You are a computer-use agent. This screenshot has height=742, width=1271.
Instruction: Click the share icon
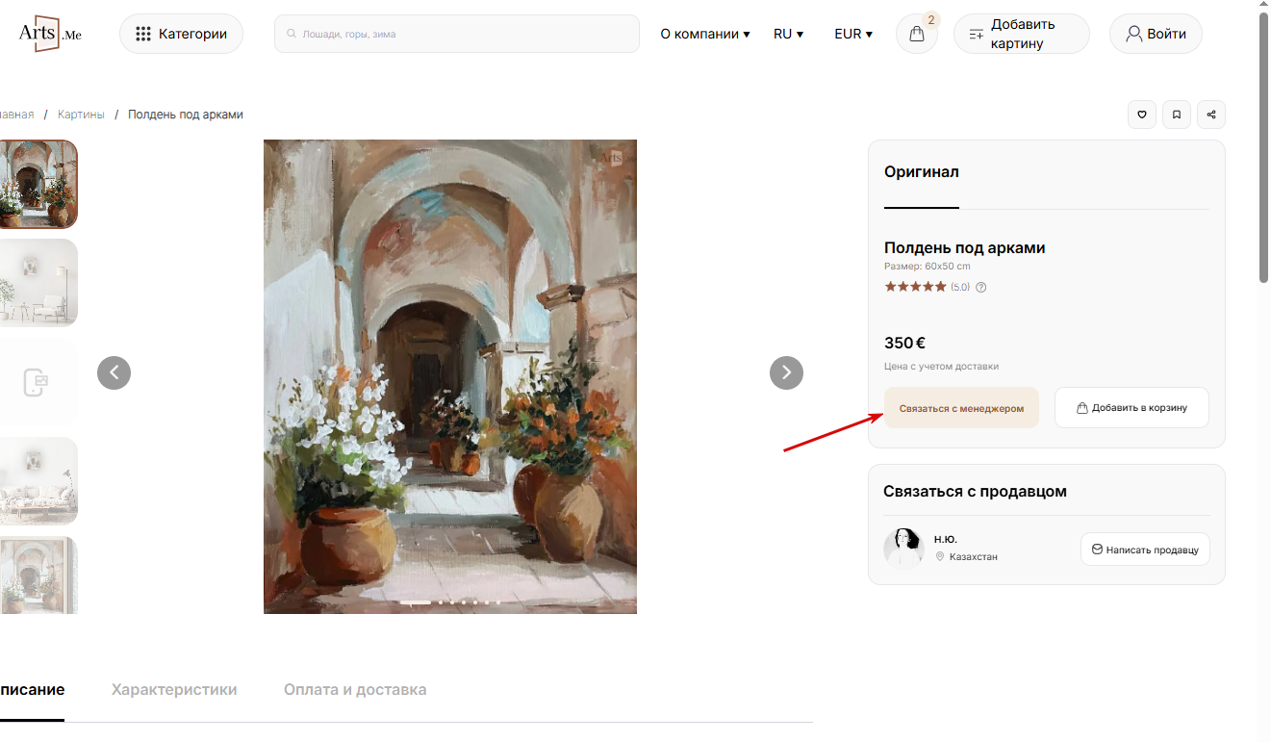(x=1211, y=115)
